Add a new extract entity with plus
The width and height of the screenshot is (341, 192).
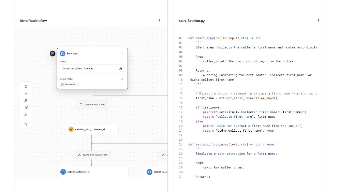point(122,79)
